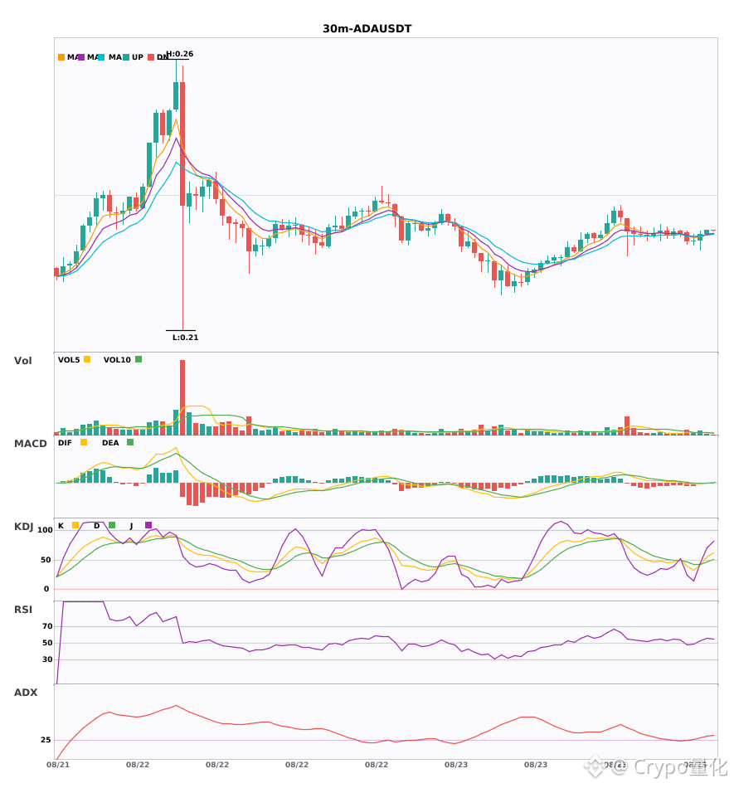Select the green D legend swatch
The width and height of the screenshot is (734, 788).
(112, 525)
